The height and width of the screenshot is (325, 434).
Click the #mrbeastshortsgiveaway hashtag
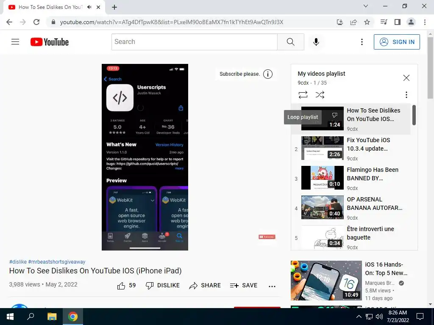[x=57, y=262]
